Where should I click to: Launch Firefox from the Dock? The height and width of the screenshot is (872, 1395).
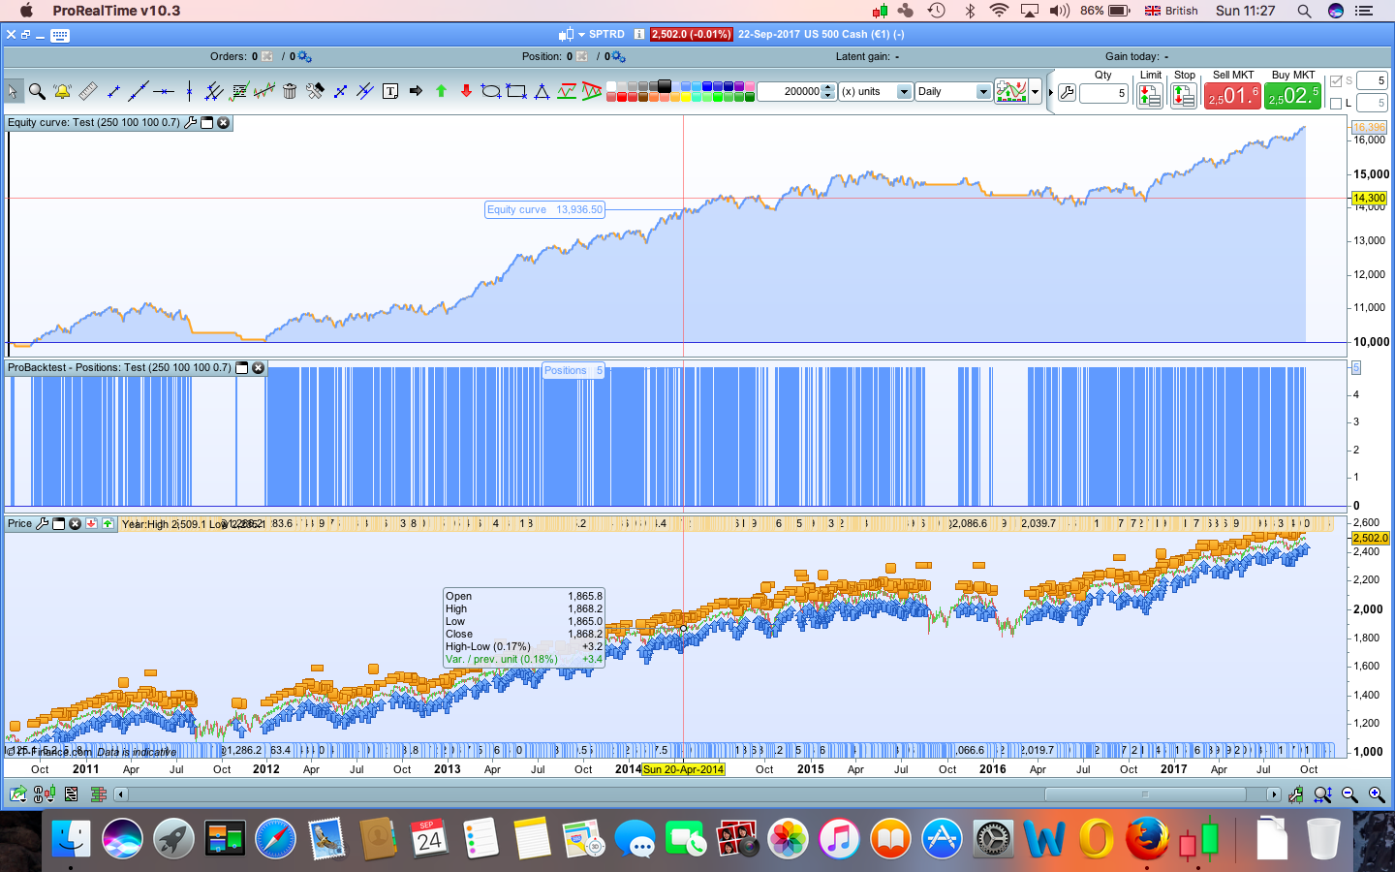pos(1147,839)
